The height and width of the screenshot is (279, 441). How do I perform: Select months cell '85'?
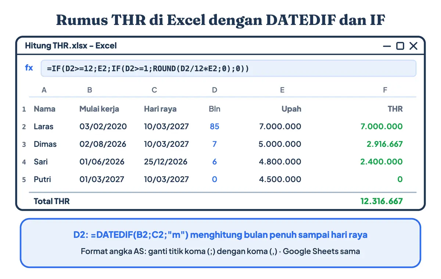(215, 127)
